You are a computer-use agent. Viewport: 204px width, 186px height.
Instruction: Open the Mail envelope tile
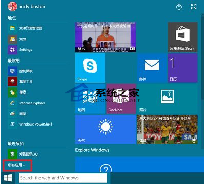coord(152,68)
